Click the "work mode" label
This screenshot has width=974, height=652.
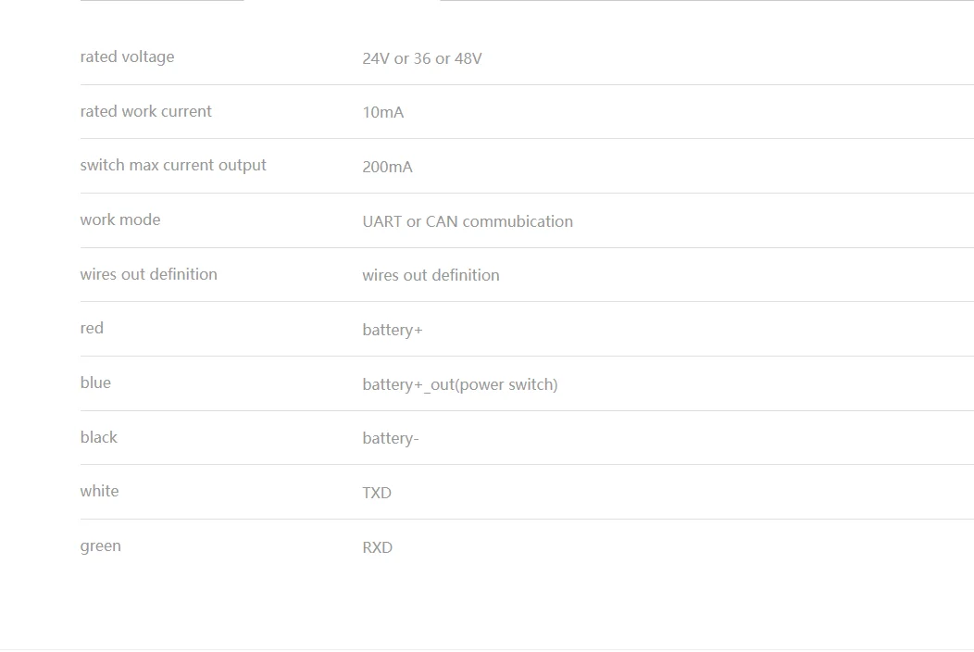click(x=120, y=219)
